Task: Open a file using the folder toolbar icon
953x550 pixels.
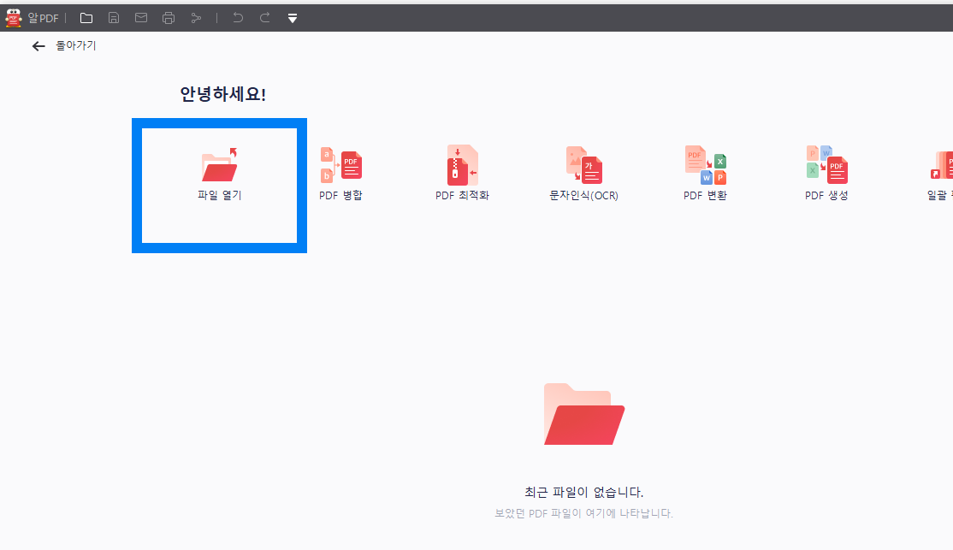Action: pyautogui.click(x=86, y=17)
